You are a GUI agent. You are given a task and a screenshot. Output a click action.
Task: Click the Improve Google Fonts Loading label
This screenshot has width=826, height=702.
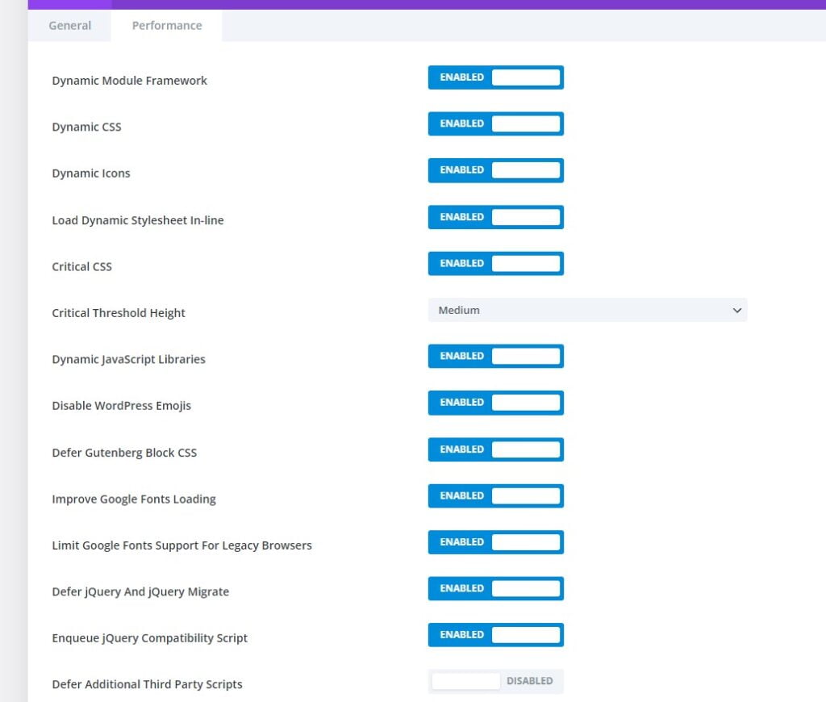click(134, 499)
